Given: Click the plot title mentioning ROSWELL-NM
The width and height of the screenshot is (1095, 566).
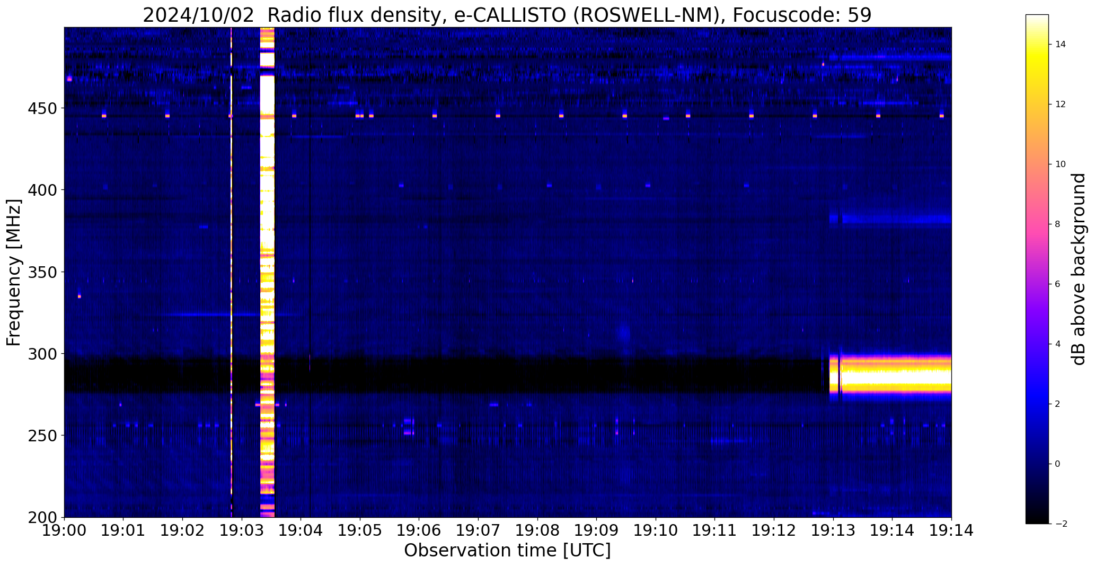Looking at the screenshot, I should click(x=507, y=15).
